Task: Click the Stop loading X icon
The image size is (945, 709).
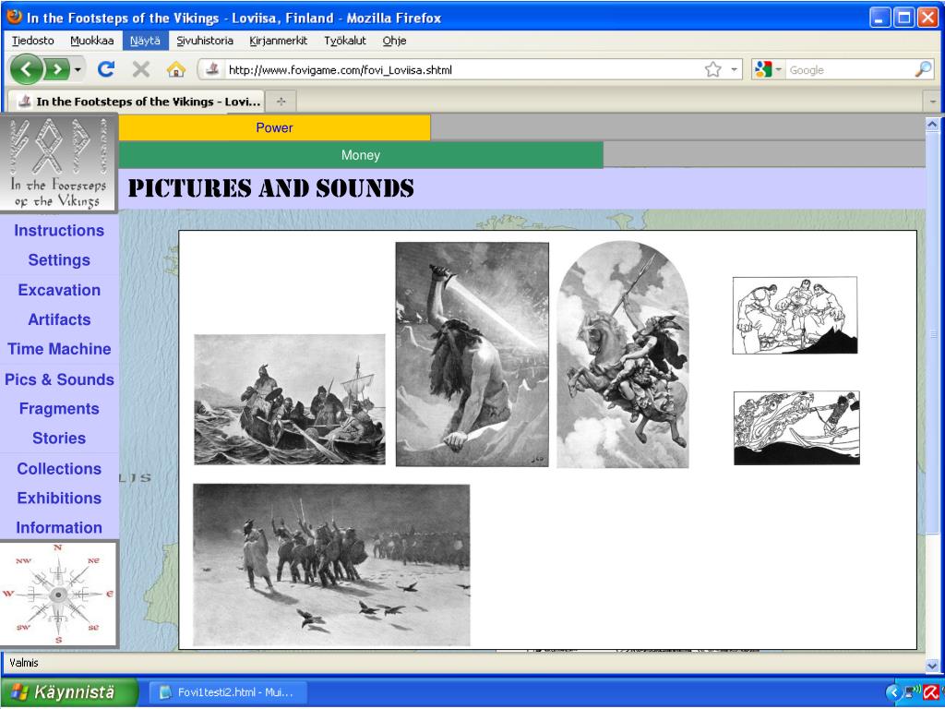Action: (x=141, y=69)
